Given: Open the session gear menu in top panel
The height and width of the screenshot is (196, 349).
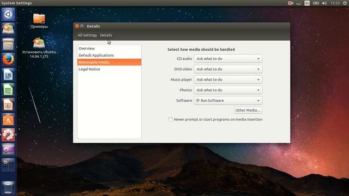Looking at the screenshot, I should tap(345, 3).
